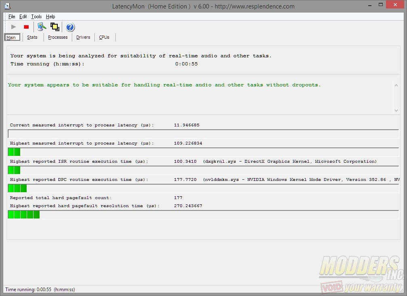Click 'Highest reported DPC routine execution time' label
407x296 pixels.
click(79, 179)
